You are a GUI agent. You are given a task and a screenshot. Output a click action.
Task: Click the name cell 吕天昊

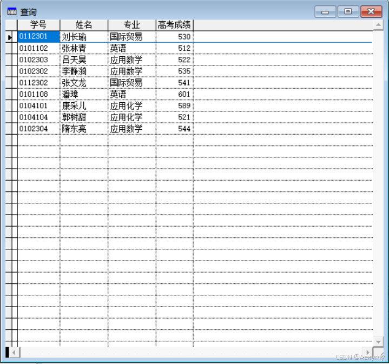pyautogui.click(x=84, y=59)
